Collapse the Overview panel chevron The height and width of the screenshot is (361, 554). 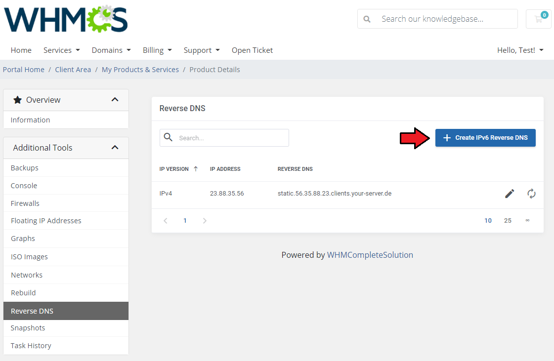tap(115, 100)
